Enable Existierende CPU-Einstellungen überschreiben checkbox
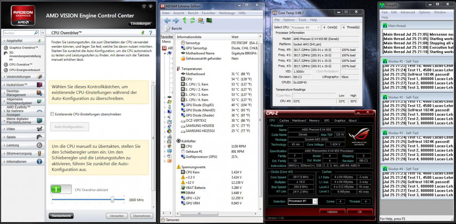This screenshot has width=456, height=224. [52, 114]
